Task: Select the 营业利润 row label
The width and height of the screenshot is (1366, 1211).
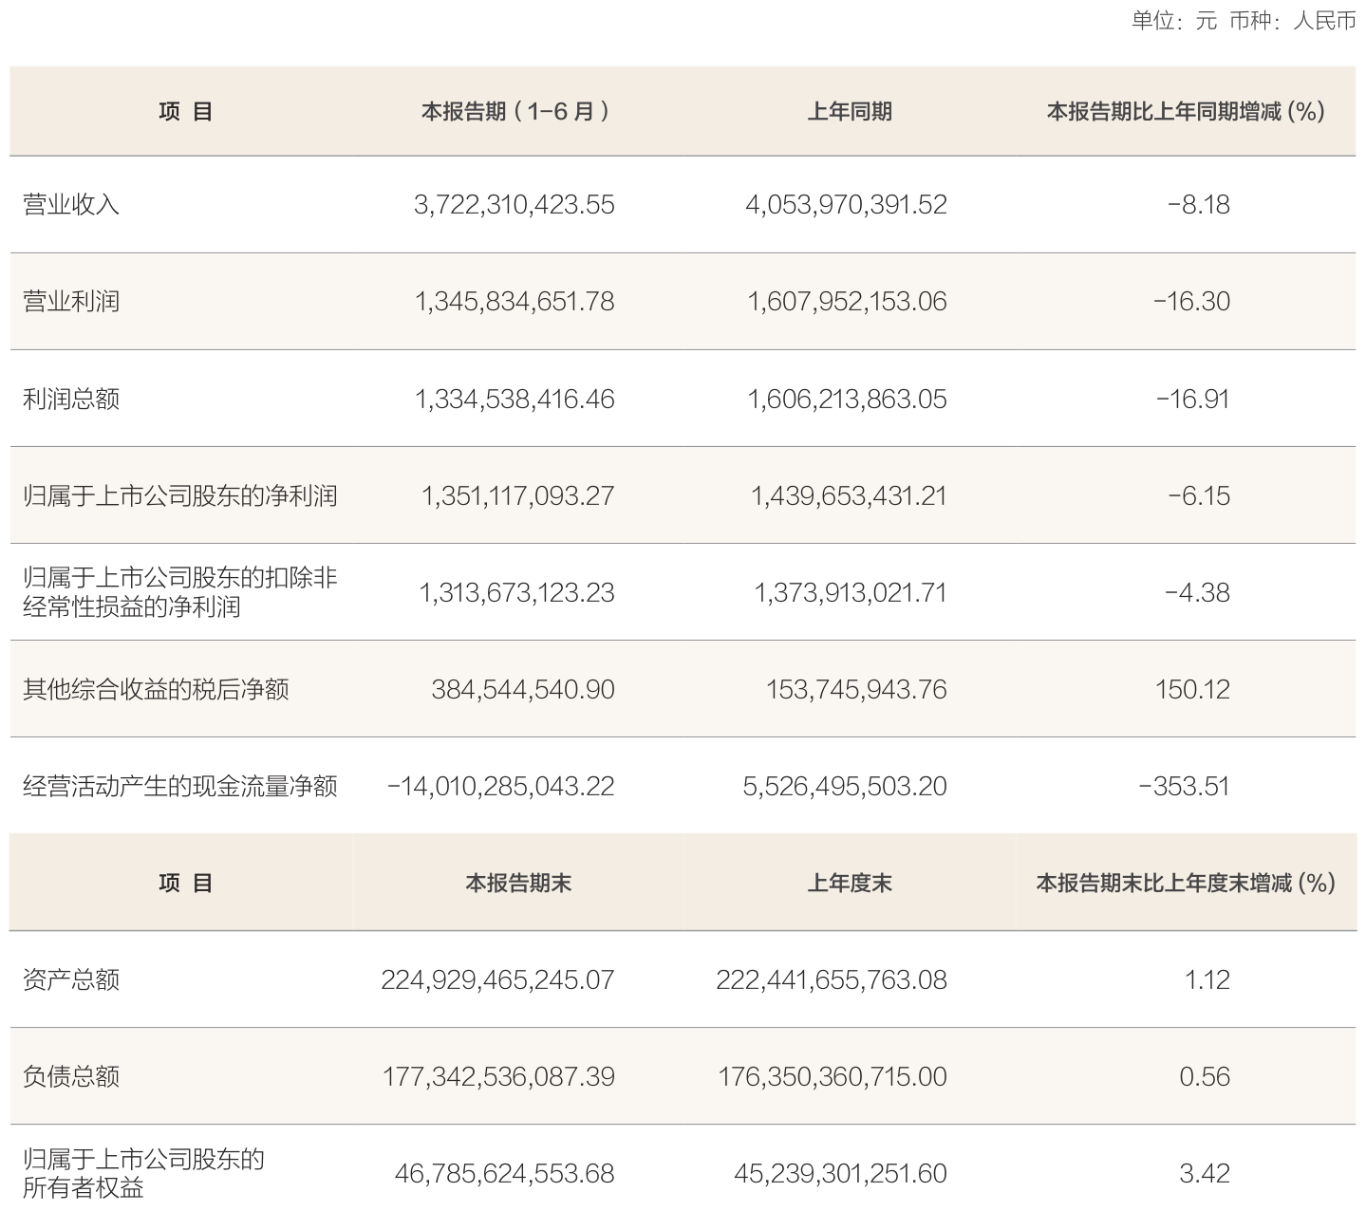Action: 71,302
